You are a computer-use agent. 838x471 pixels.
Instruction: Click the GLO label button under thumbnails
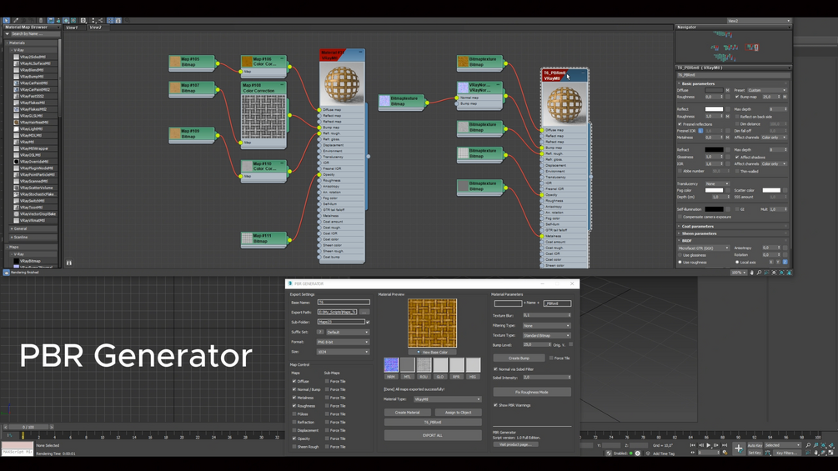[439, 377]
